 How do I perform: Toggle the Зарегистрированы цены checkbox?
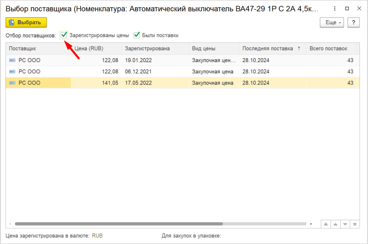click(x=64, y=35)
